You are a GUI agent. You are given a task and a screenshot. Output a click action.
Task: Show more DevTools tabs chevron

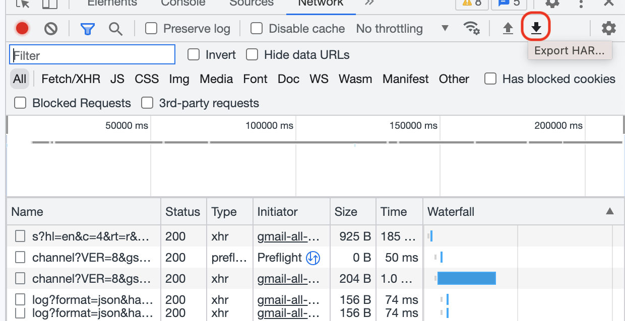(369, 3)
